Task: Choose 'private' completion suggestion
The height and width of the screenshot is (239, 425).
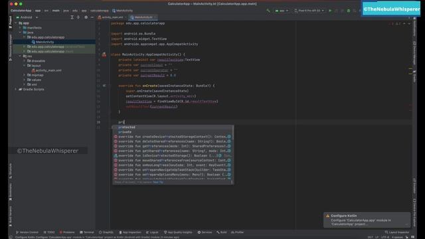Action: (173, 132)
